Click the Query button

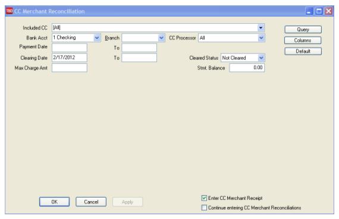(303, 29)
